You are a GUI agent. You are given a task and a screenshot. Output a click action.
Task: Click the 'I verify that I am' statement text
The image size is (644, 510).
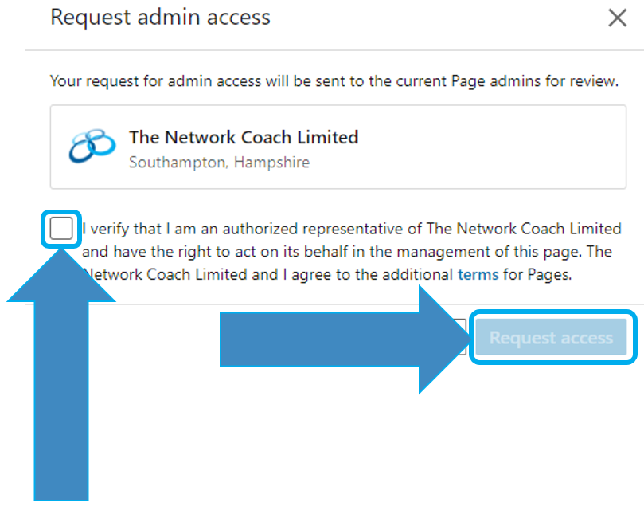pyautogui.click(x=150, y=229)
